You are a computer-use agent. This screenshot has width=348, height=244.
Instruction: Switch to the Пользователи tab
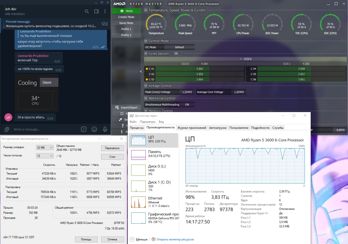239,128
